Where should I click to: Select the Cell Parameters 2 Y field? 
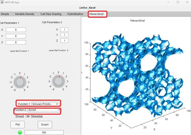[x=64, y=35]
